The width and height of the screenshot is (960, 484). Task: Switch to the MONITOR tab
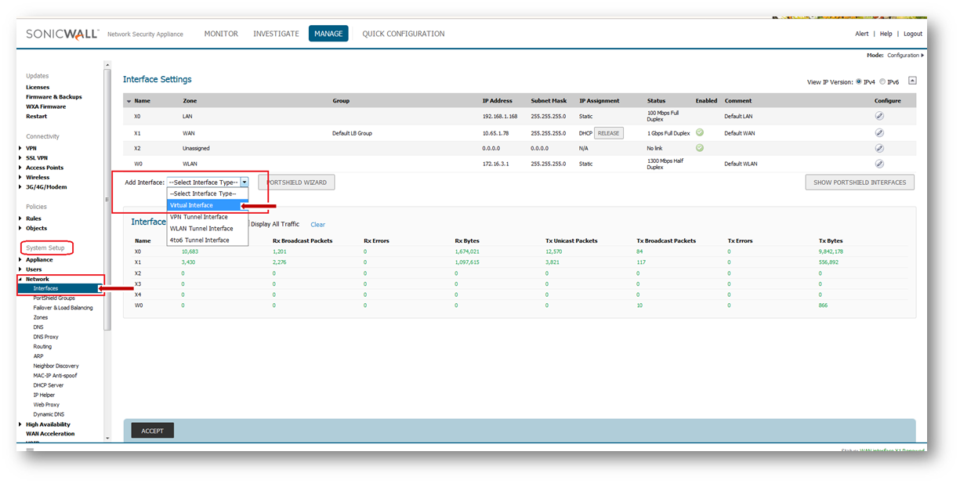221,34
